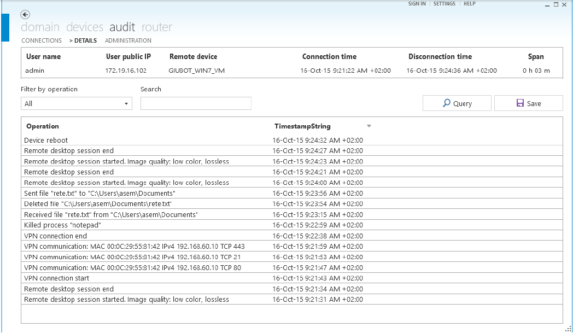Open the devices section
The height and width of the screenshot is (333, 573).
pos(85,27)
